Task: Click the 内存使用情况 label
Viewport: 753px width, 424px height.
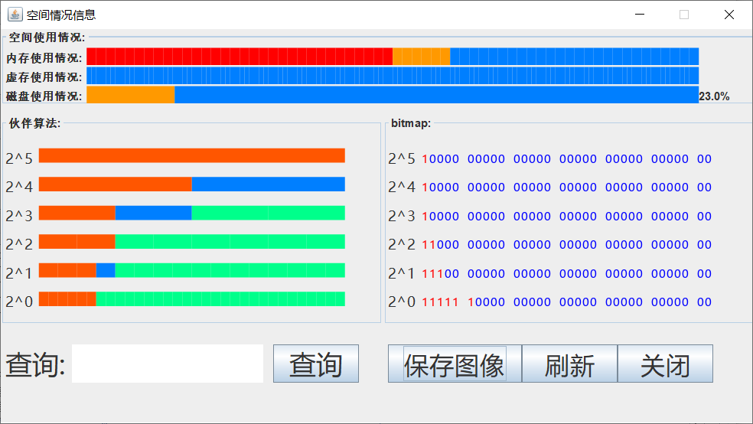Action: coord(44,57)
